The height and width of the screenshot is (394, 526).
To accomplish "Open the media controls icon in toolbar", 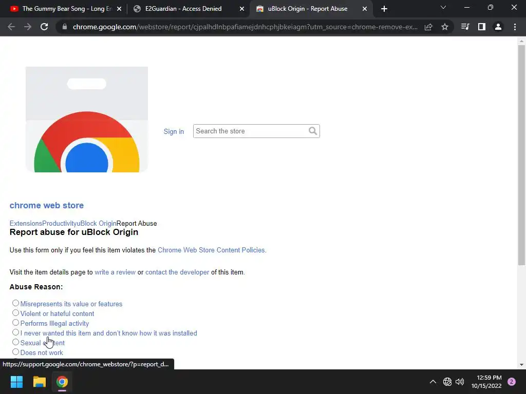I will (x=465, y=27).
